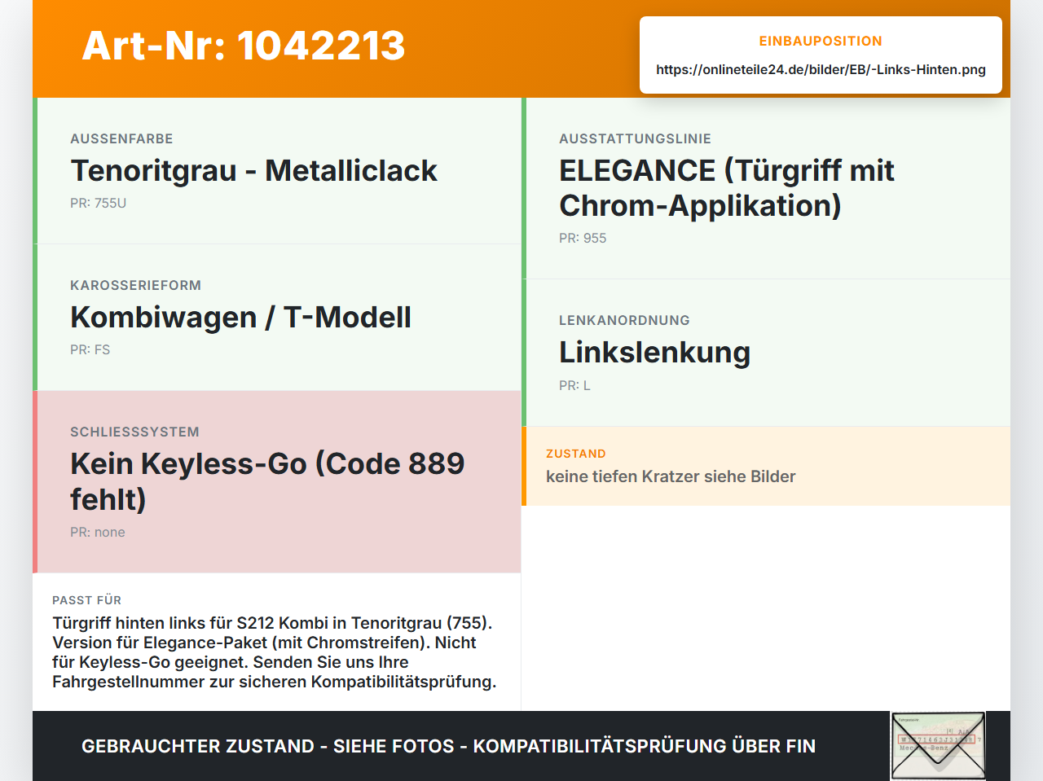1043x781 pixels.
Task: Select the Tenoritgrau - Metalliclack color card
Action: coord(277,171)
